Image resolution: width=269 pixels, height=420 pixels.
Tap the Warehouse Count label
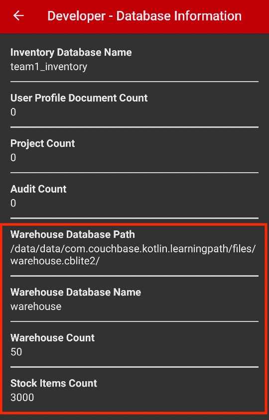click(53, 338)
